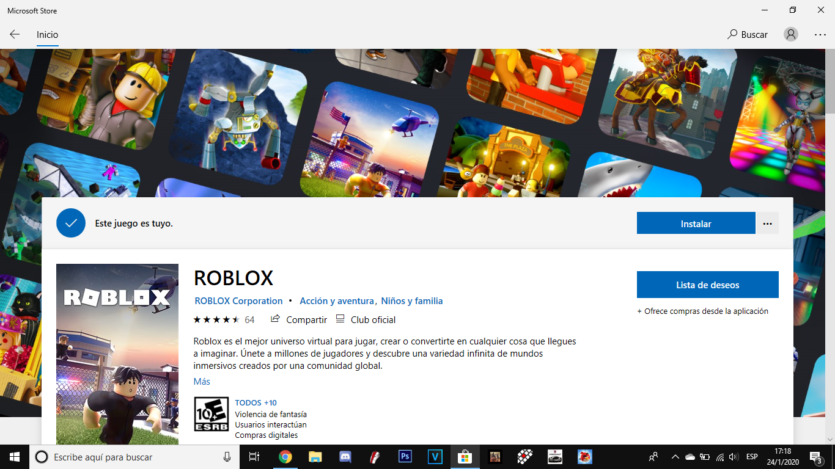The height and width of the screenshot is (469, 835).
Task: Open the People icon in system tray
Action: tap(653, 457)
